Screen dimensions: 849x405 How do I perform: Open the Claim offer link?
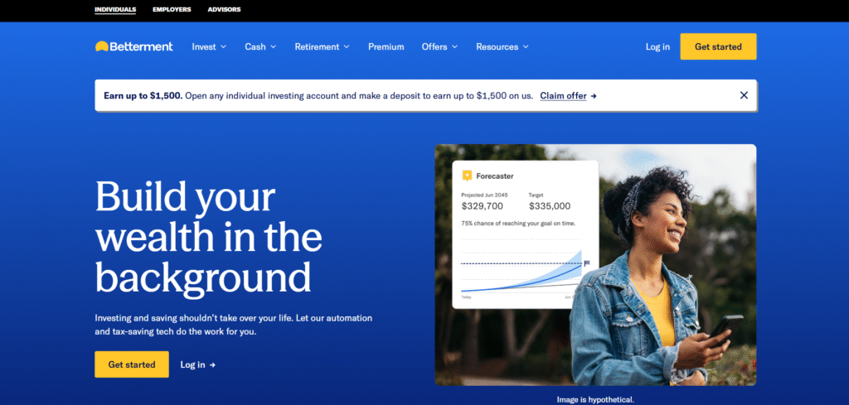(x=563, y=96)
